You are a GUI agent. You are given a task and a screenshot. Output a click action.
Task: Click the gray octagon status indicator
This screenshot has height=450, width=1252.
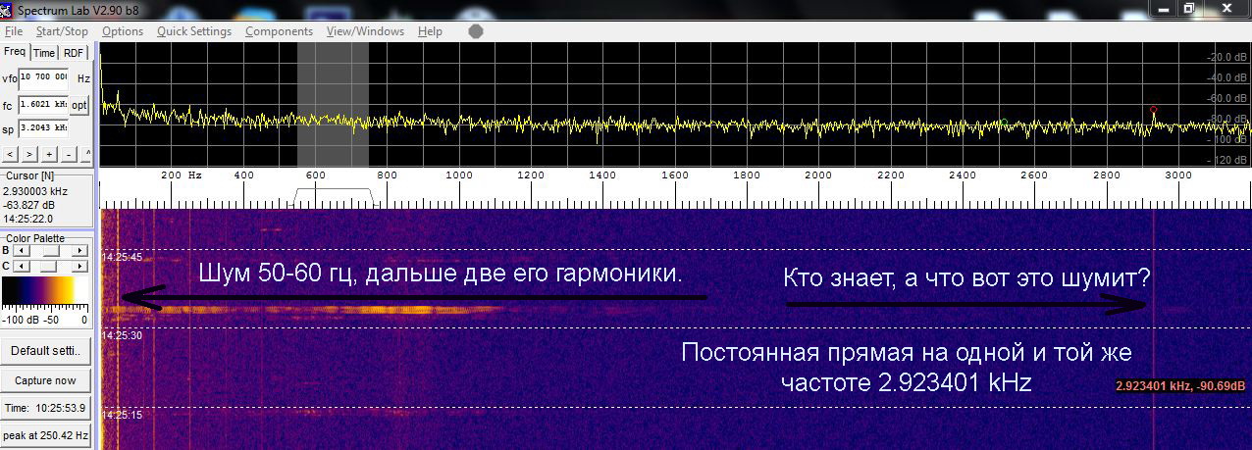476,31
